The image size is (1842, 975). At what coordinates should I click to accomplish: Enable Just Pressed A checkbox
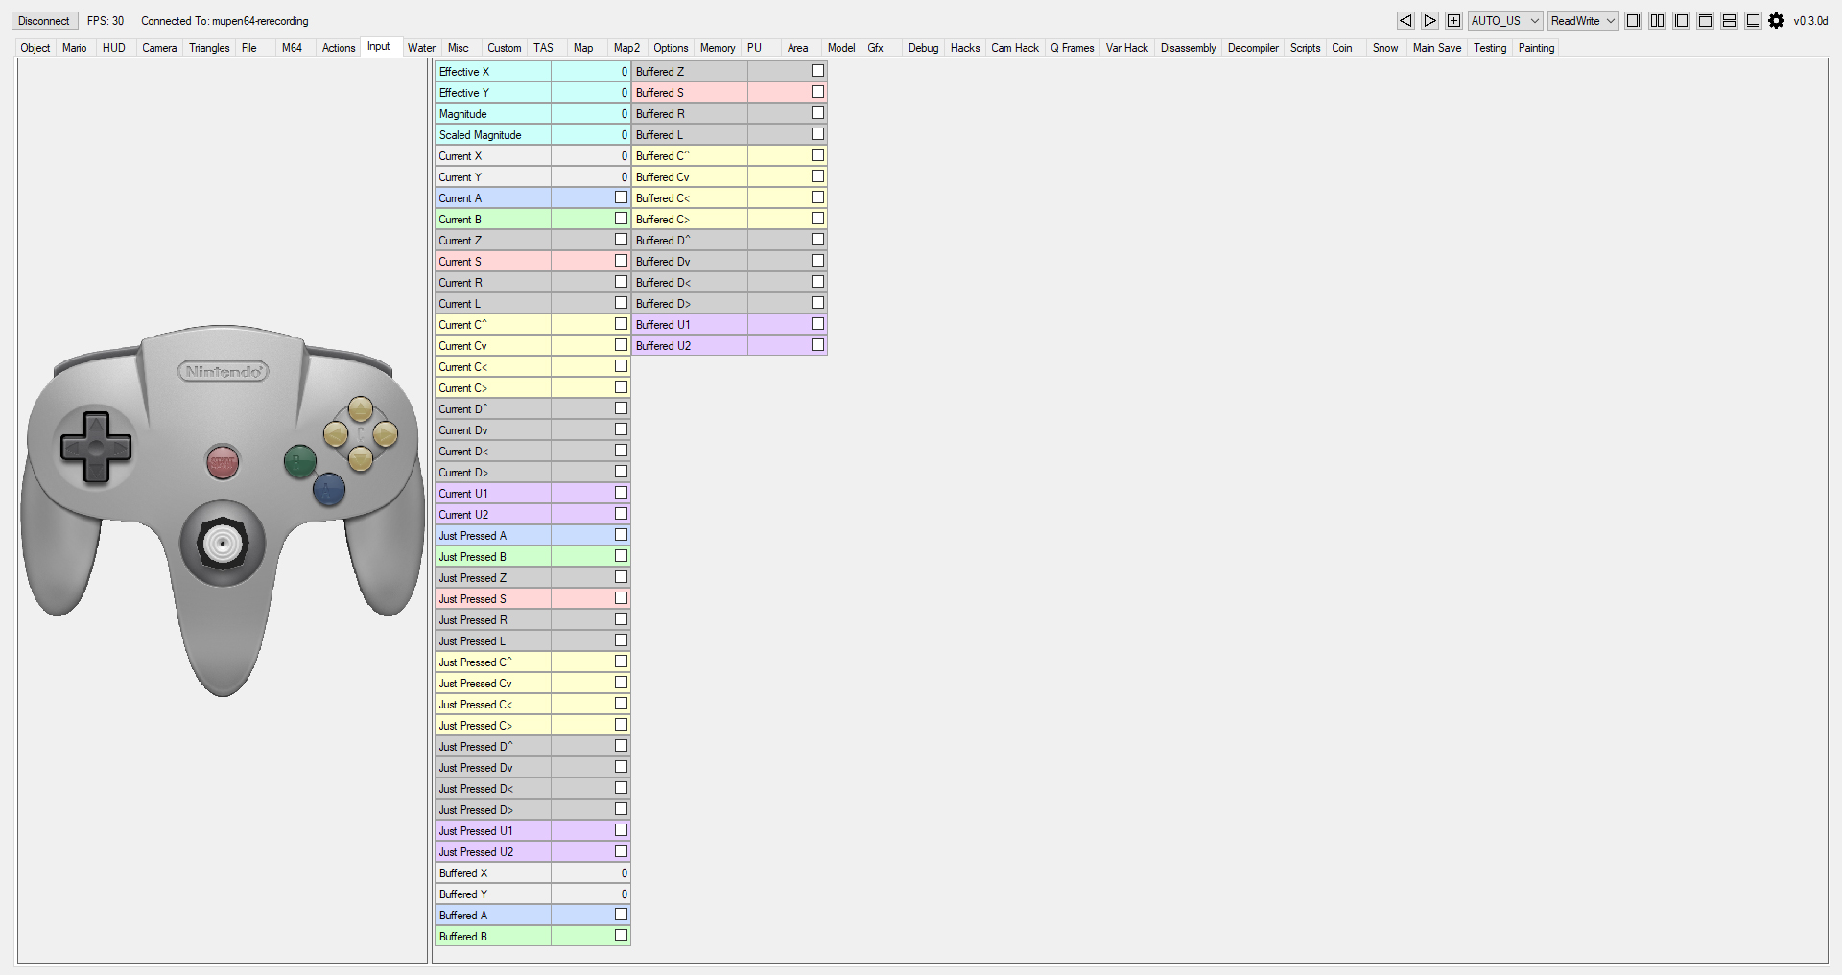[x=621, y=535]
